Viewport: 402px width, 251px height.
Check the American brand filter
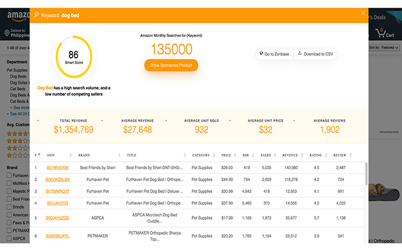(9, 215)
